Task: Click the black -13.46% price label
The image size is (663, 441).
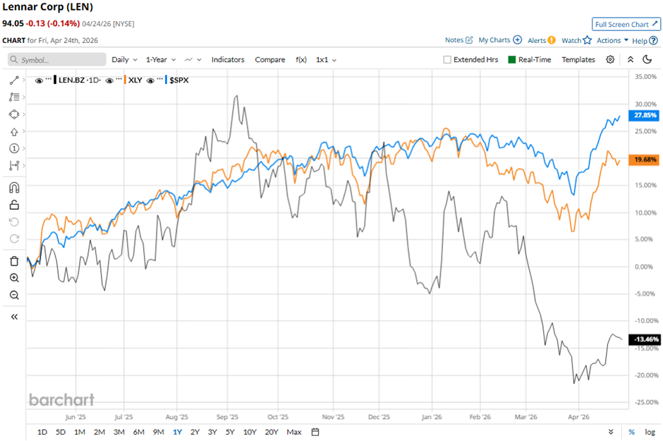Action: pyautogui.click(x=644, y=339)
